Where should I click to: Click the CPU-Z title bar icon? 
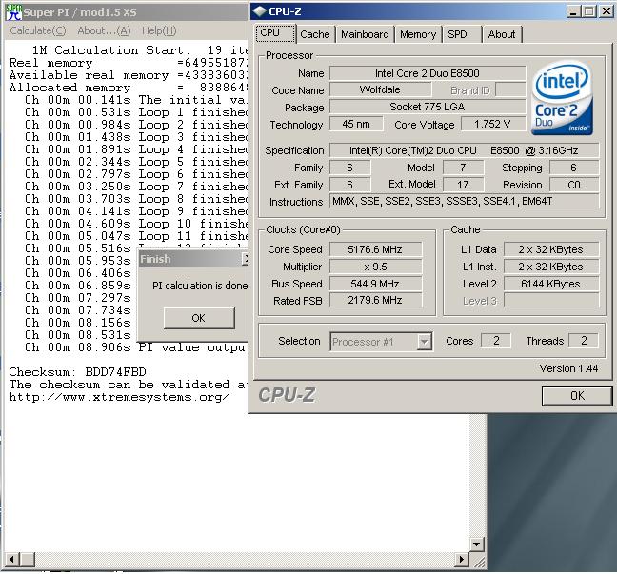coord(260,11)
